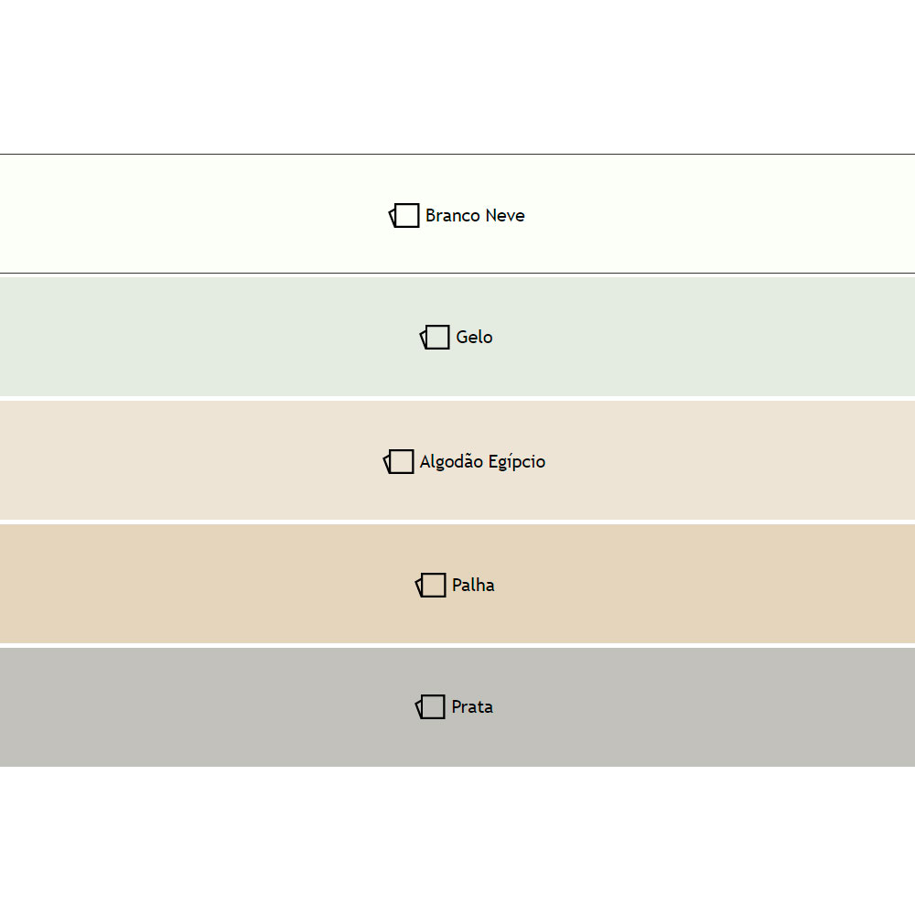Select the cream Algodão Egípcio color band
This screenshot has height=915, width=915.
pyautogui.click(x=183, y=460)
